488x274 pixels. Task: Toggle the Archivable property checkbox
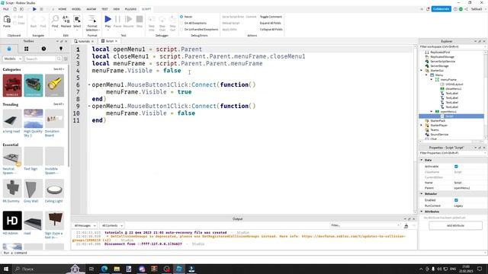[x=456, y=167]
